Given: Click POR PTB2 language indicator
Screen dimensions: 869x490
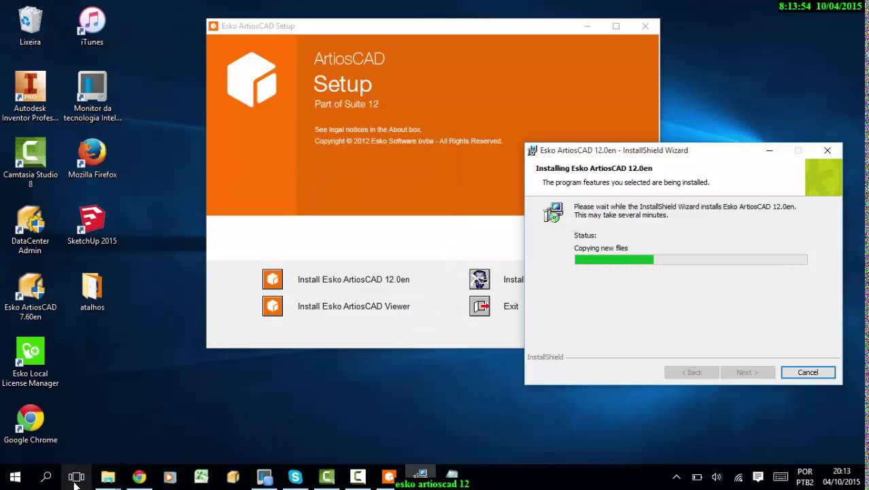Looking at the screenshot, I should point(805,477).
